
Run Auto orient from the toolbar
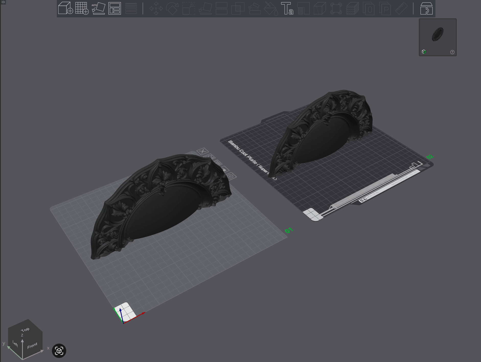(98, 8)
